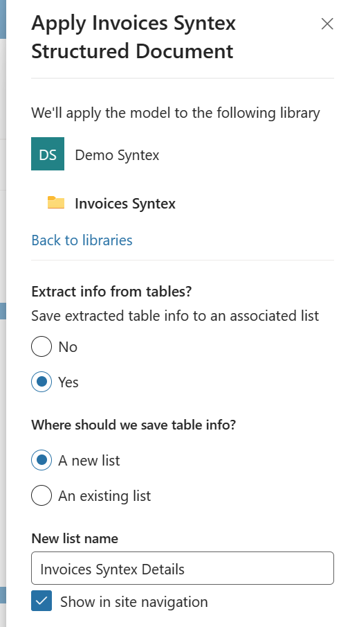Select the Invoices Syntex library name
This screenshot has width=359, height=627.
125,204
